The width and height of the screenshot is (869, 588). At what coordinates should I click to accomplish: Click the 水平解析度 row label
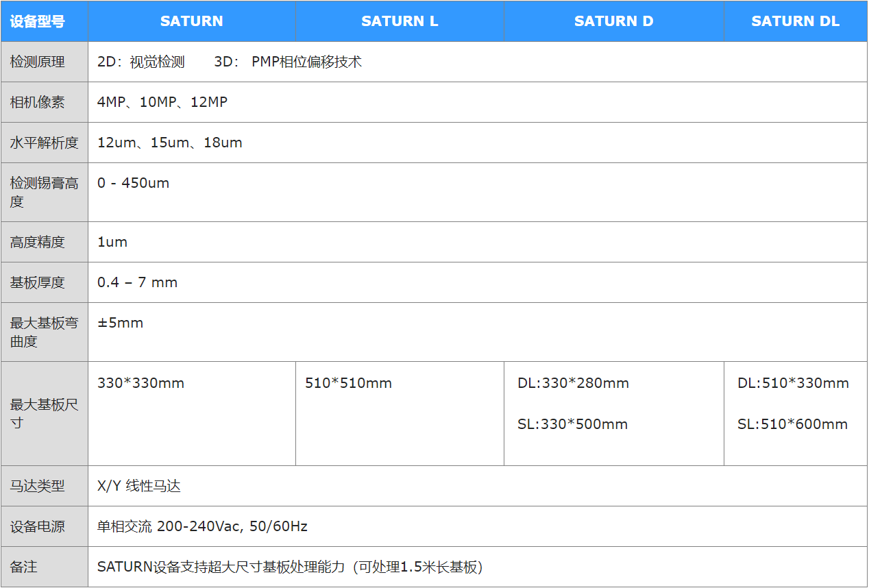44,143
